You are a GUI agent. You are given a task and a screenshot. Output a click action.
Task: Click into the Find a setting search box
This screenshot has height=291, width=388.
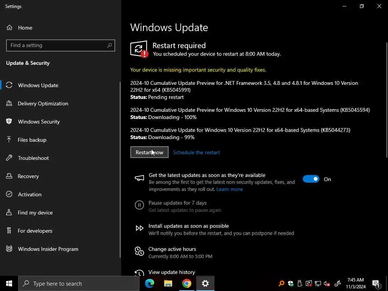point(61,45)
